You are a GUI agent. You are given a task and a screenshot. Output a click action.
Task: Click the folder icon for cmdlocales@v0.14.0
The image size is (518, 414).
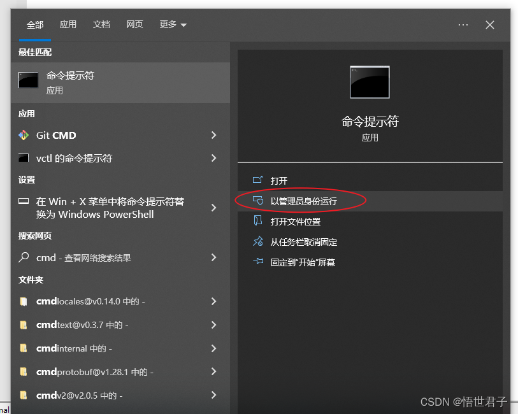[24, 301]
